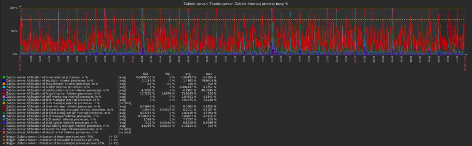
Task: Click the availability manager legend swatch
Action: click(3, 126)
